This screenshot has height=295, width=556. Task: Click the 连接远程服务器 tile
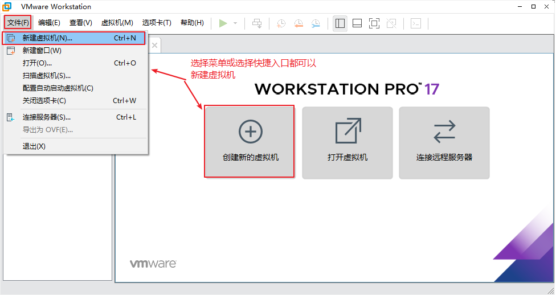tap(444, 143)
